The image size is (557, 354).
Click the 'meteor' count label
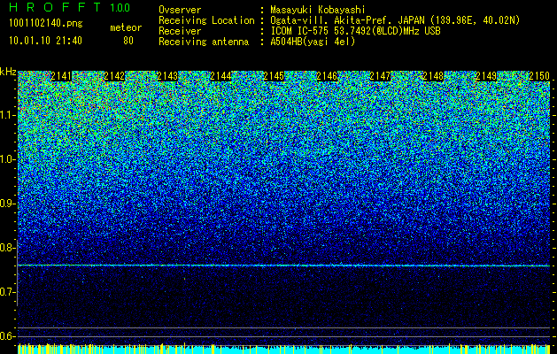[126, 27]
